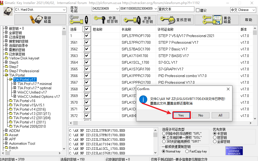Click the 黄色磁盘 yellow disk button
Screen dimensions: 258x161
tap(217, 20)
